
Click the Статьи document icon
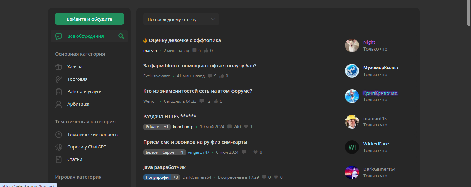59,159
